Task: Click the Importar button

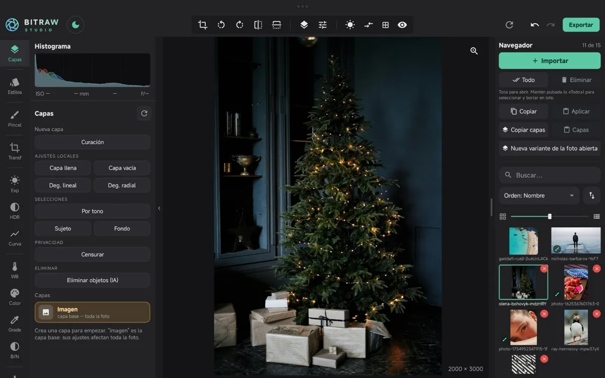Action: coord(550,60)
